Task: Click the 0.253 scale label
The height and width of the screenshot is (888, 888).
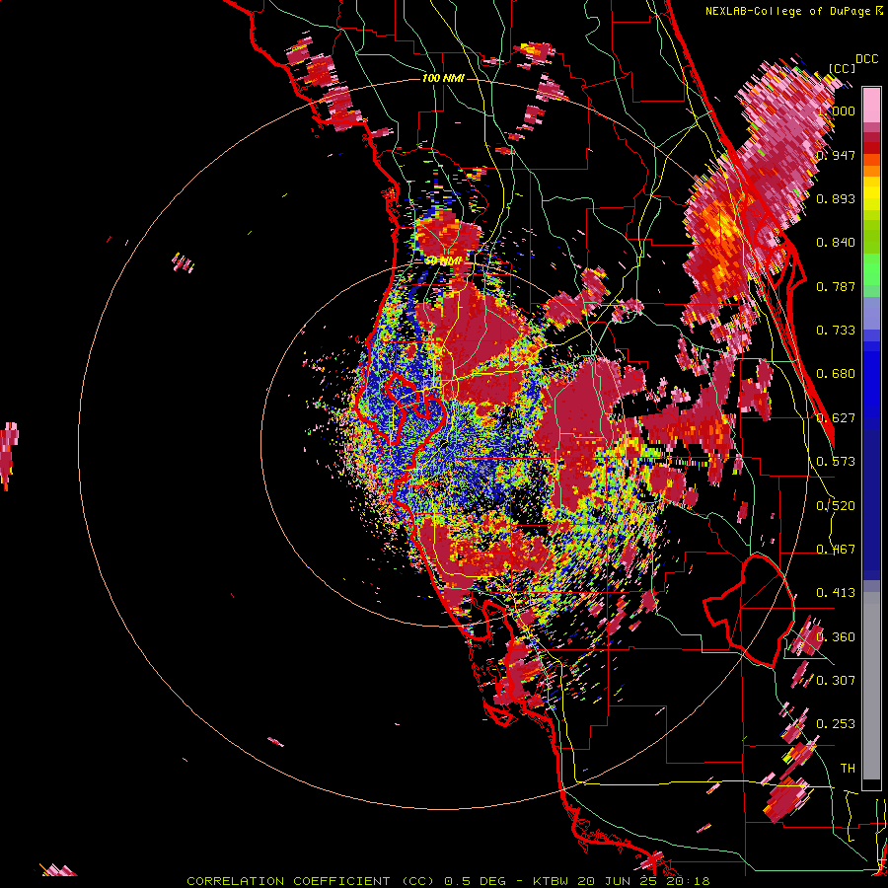Action: pos(836,724)
